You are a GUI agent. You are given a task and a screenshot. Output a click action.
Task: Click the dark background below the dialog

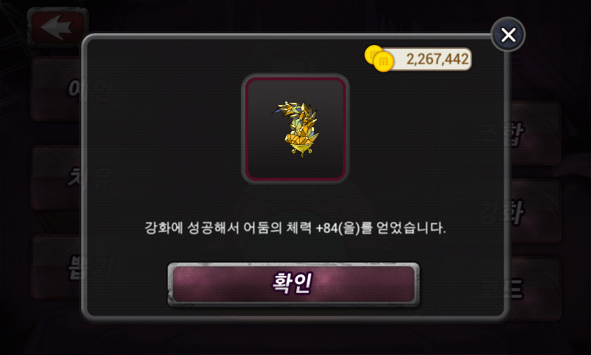(x=295, y=339)
